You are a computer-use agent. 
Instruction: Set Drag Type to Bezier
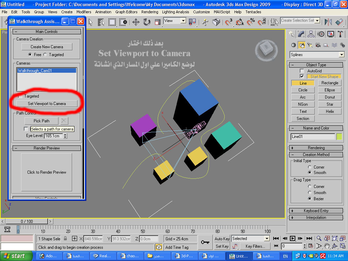click(x=310, y=198)
